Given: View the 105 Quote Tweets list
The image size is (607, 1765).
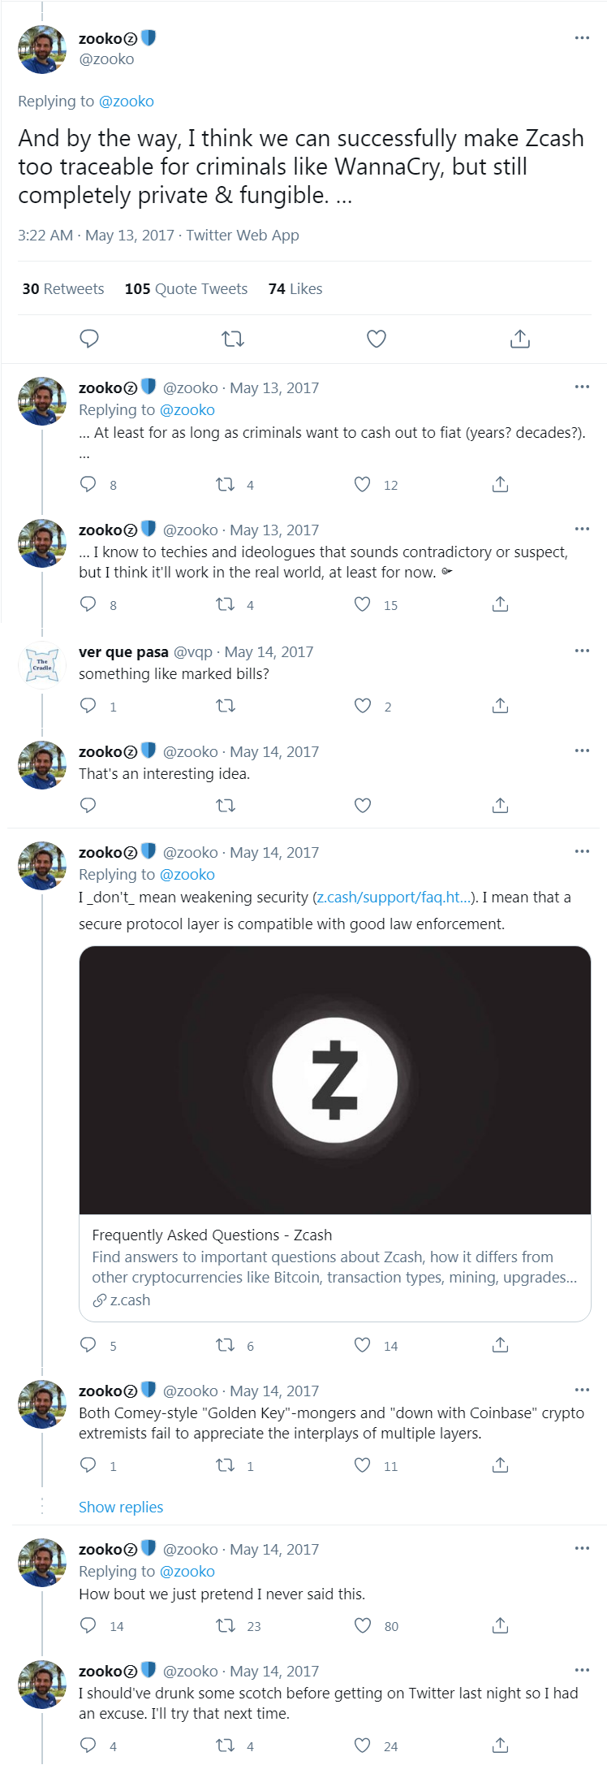Looking at the screenshot, I should coord(186,289).
